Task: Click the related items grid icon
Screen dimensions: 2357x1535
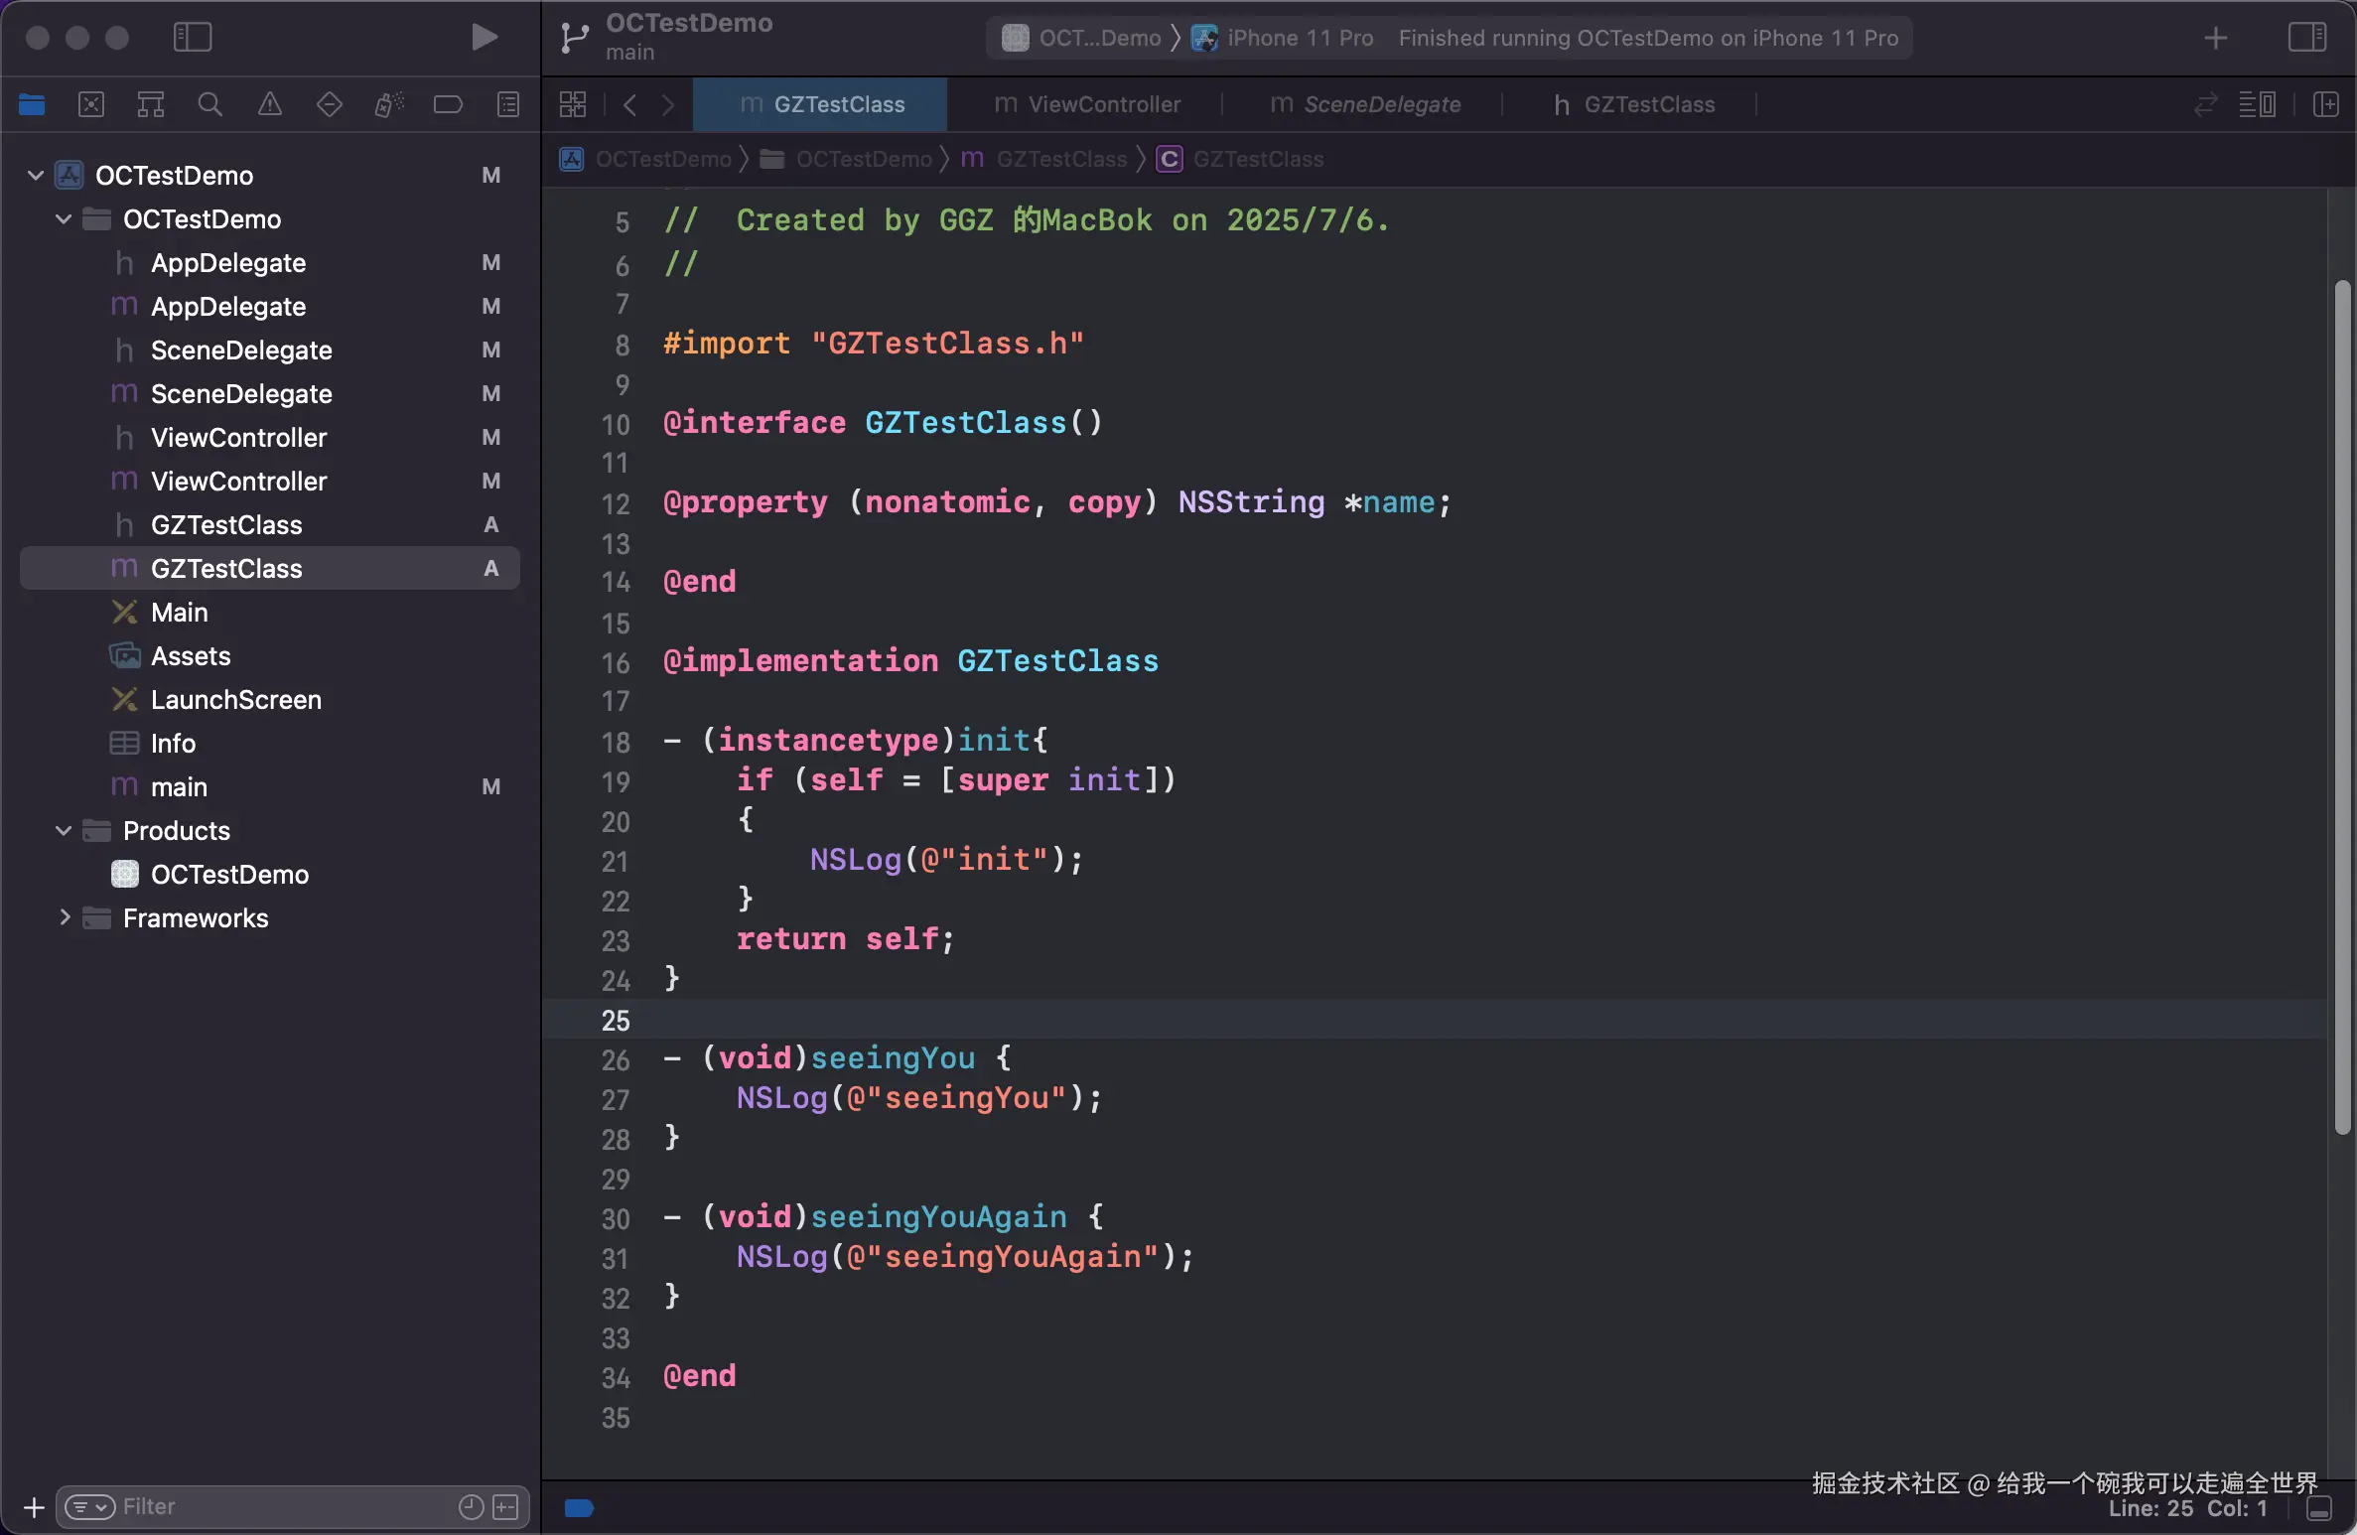Action: coord(573,104)
